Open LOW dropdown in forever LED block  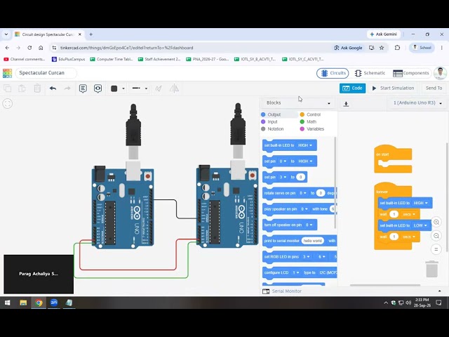coord(420,225)
